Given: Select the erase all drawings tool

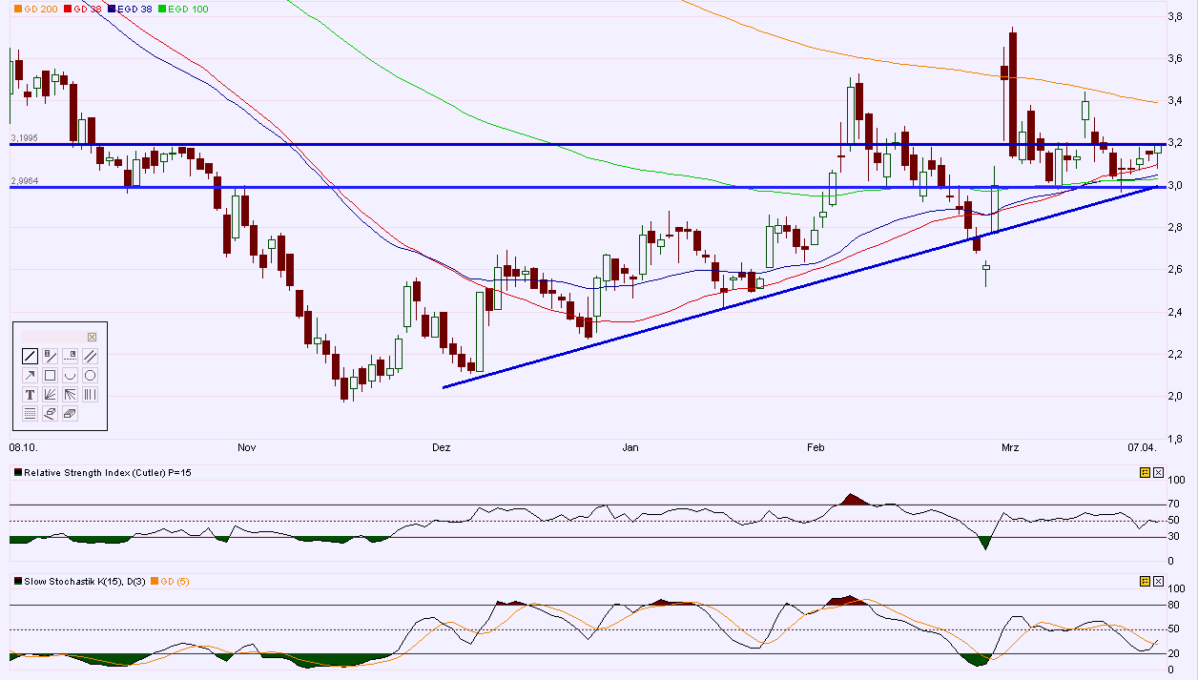Looking at the screenshot, I should [x=70, y=413].
